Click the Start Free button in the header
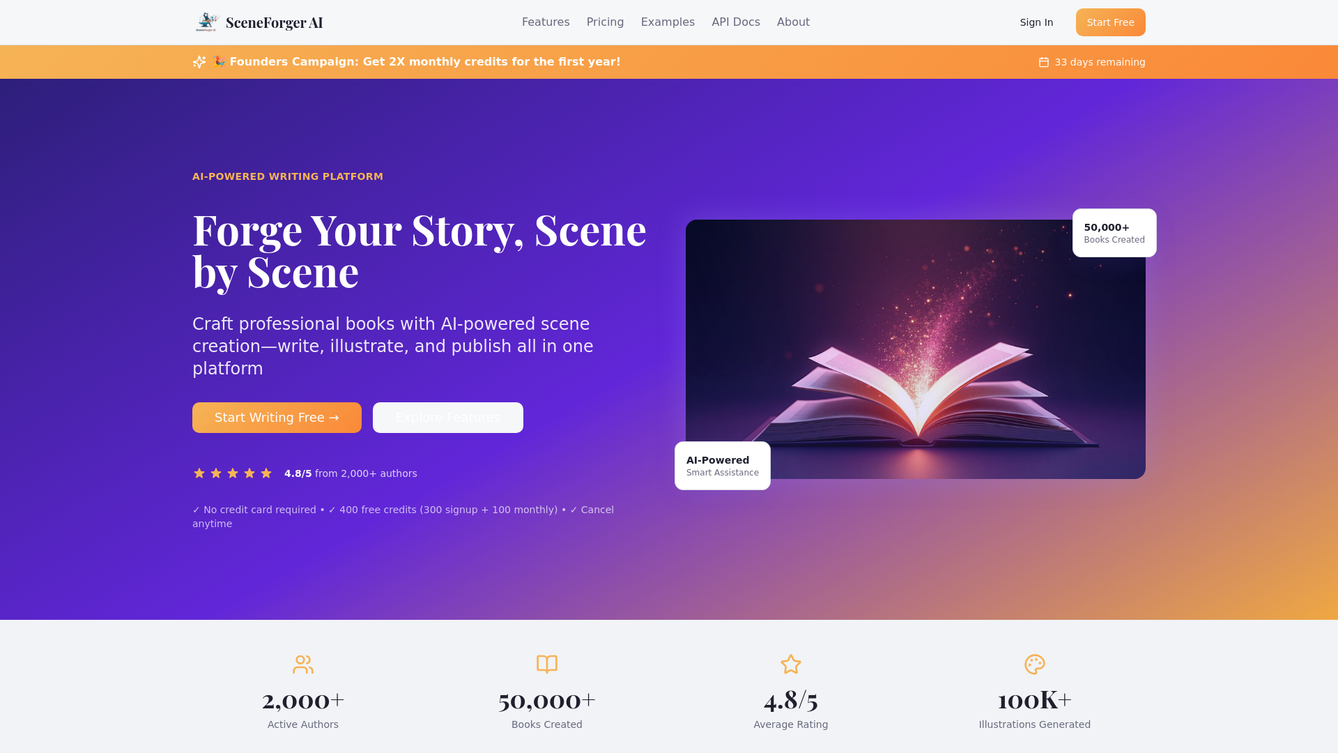The height and width of the screenshot is (753, 1338). coord(1111,22)
